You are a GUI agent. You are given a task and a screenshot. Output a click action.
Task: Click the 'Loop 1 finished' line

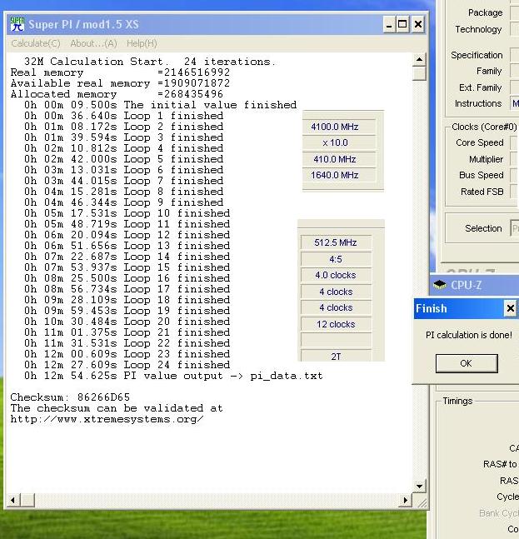coord(123,116)
